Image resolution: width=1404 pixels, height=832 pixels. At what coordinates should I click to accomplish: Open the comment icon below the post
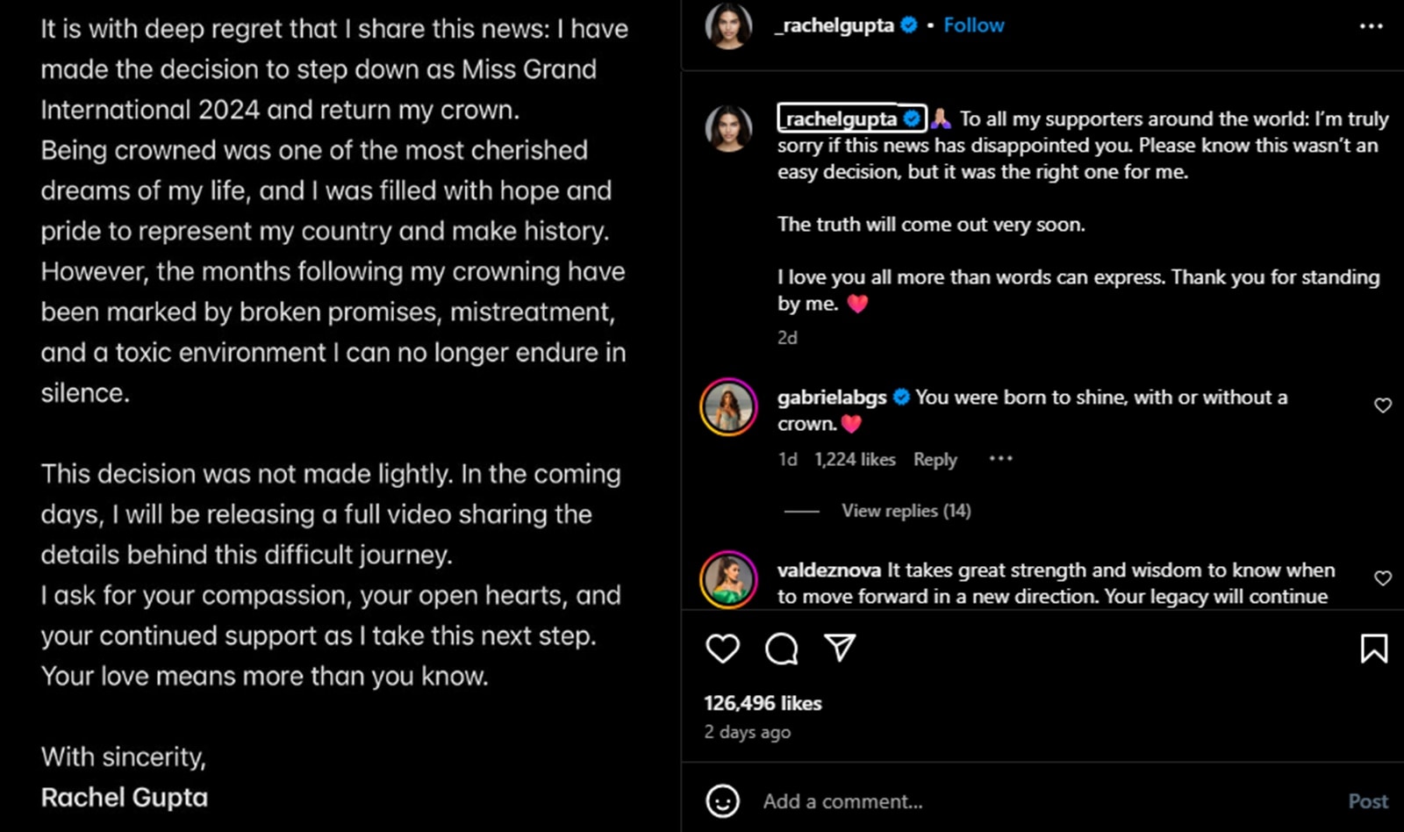pyautogui.click(x=780, y=649)
